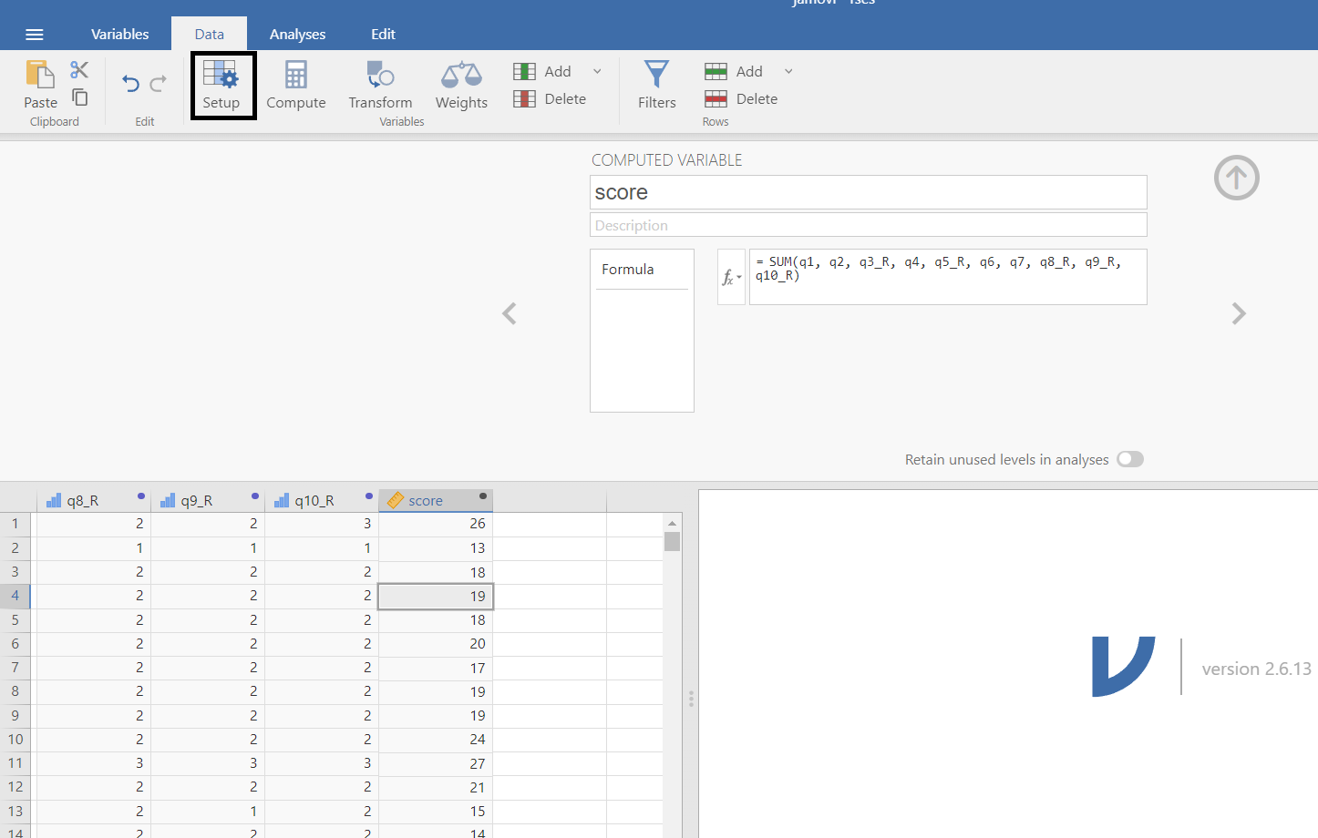The width and height of the screenshot is (1318, 838).
Task: Open the Compute variable tool
Action: (x=295, y=85)
